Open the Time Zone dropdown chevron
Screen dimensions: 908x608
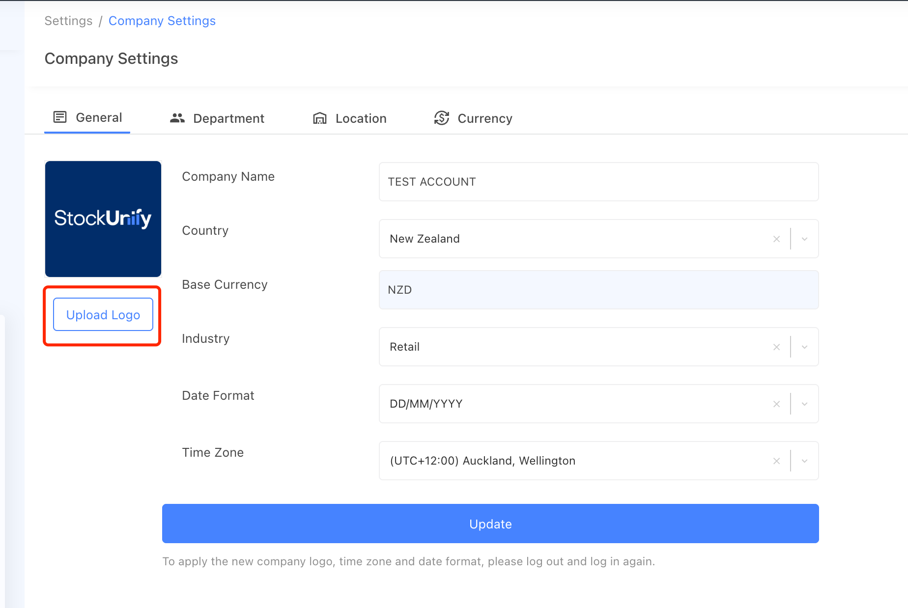tap(804, 461)
